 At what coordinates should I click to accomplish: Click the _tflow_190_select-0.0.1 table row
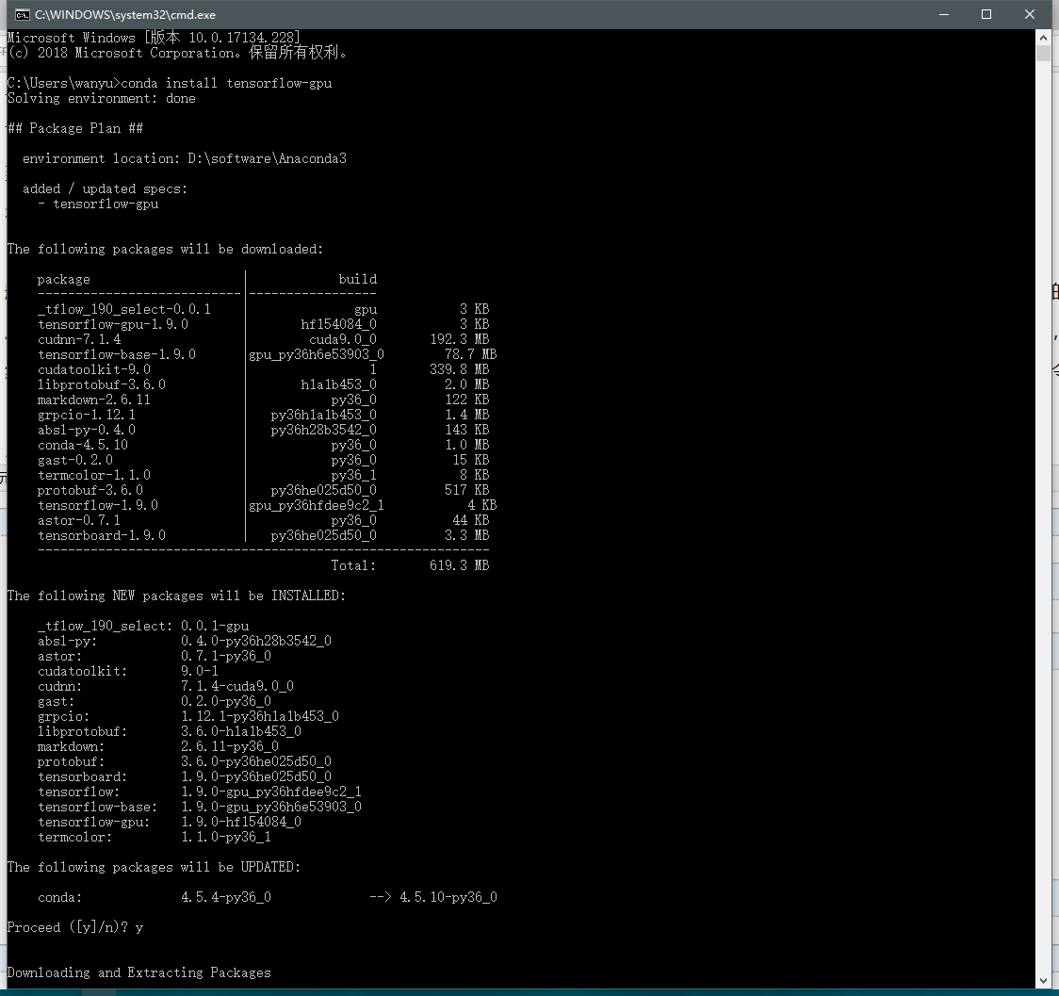tap(264, 309)
